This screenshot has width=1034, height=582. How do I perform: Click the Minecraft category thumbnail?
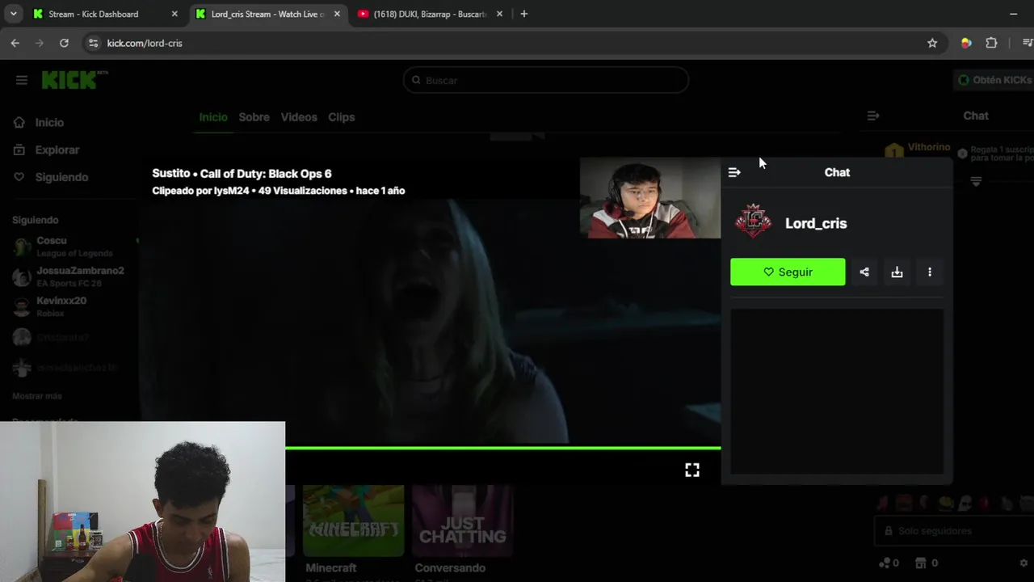[353, 521]
